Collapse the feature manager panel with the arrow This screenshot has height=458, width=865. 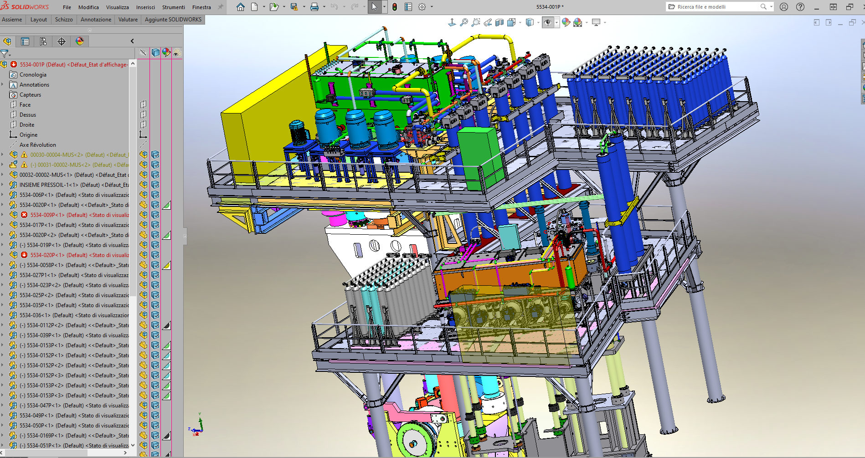tap(132, 41)
